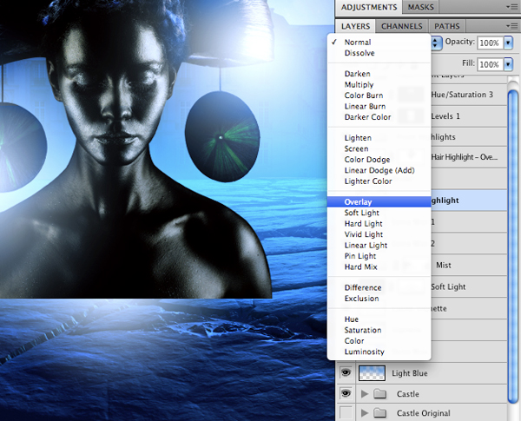
Task: Open Layers panel options menu
Action: click(511, 26)
